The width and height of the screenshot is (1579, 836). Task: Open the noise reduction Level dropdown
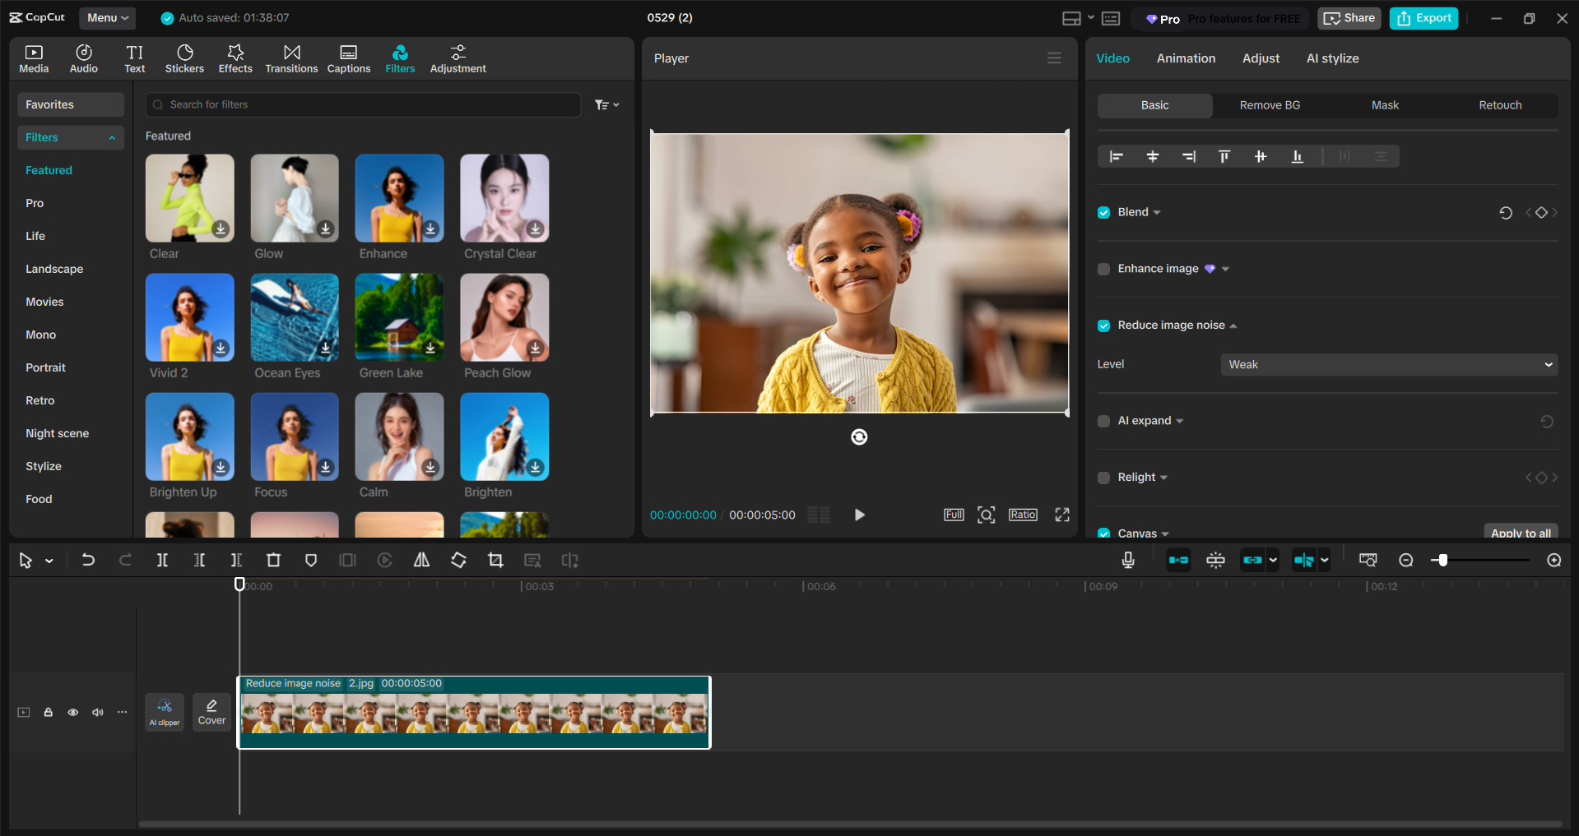click(x=1387, y=364)
